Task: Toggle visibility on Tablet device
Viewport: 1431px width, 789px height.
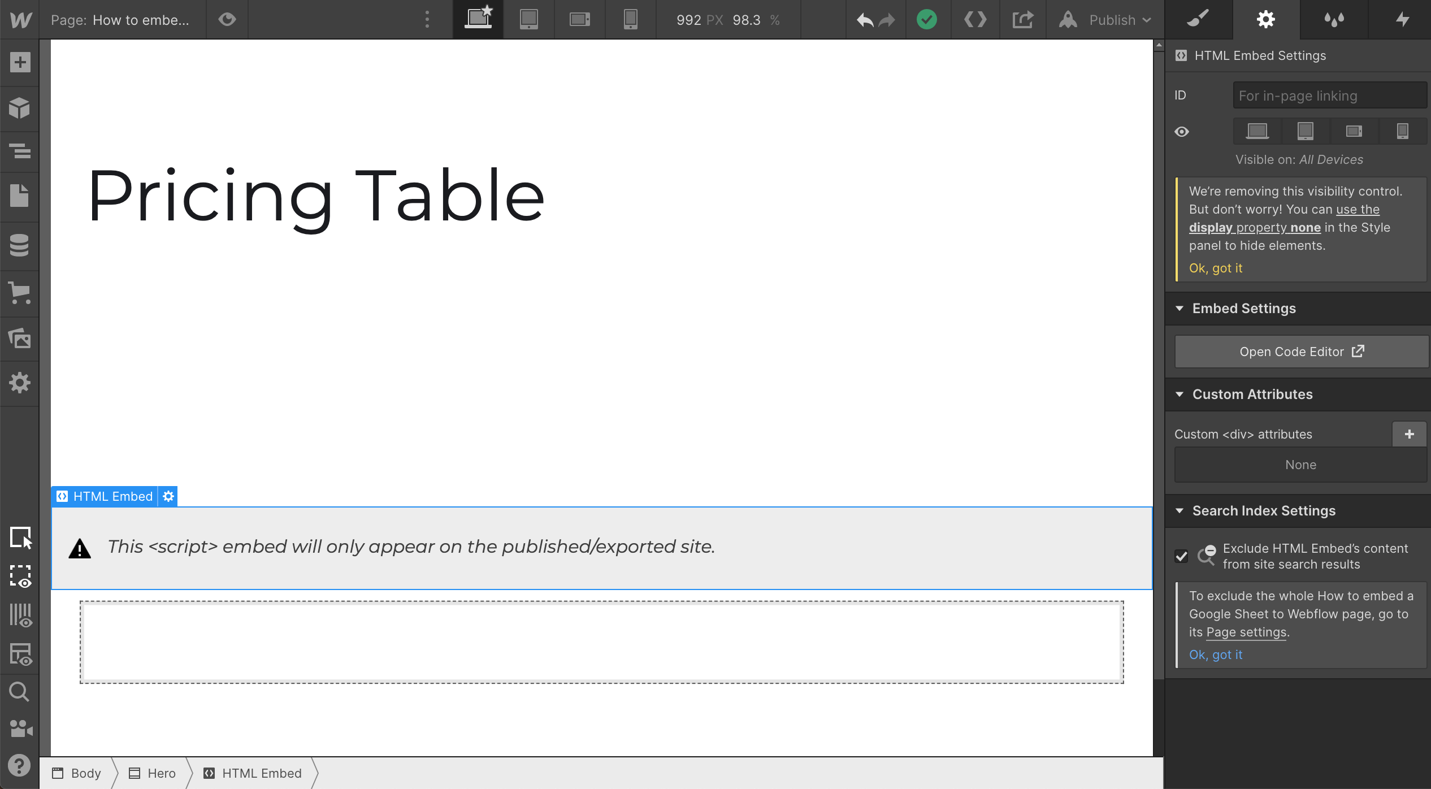Action: click(1306, 131)
